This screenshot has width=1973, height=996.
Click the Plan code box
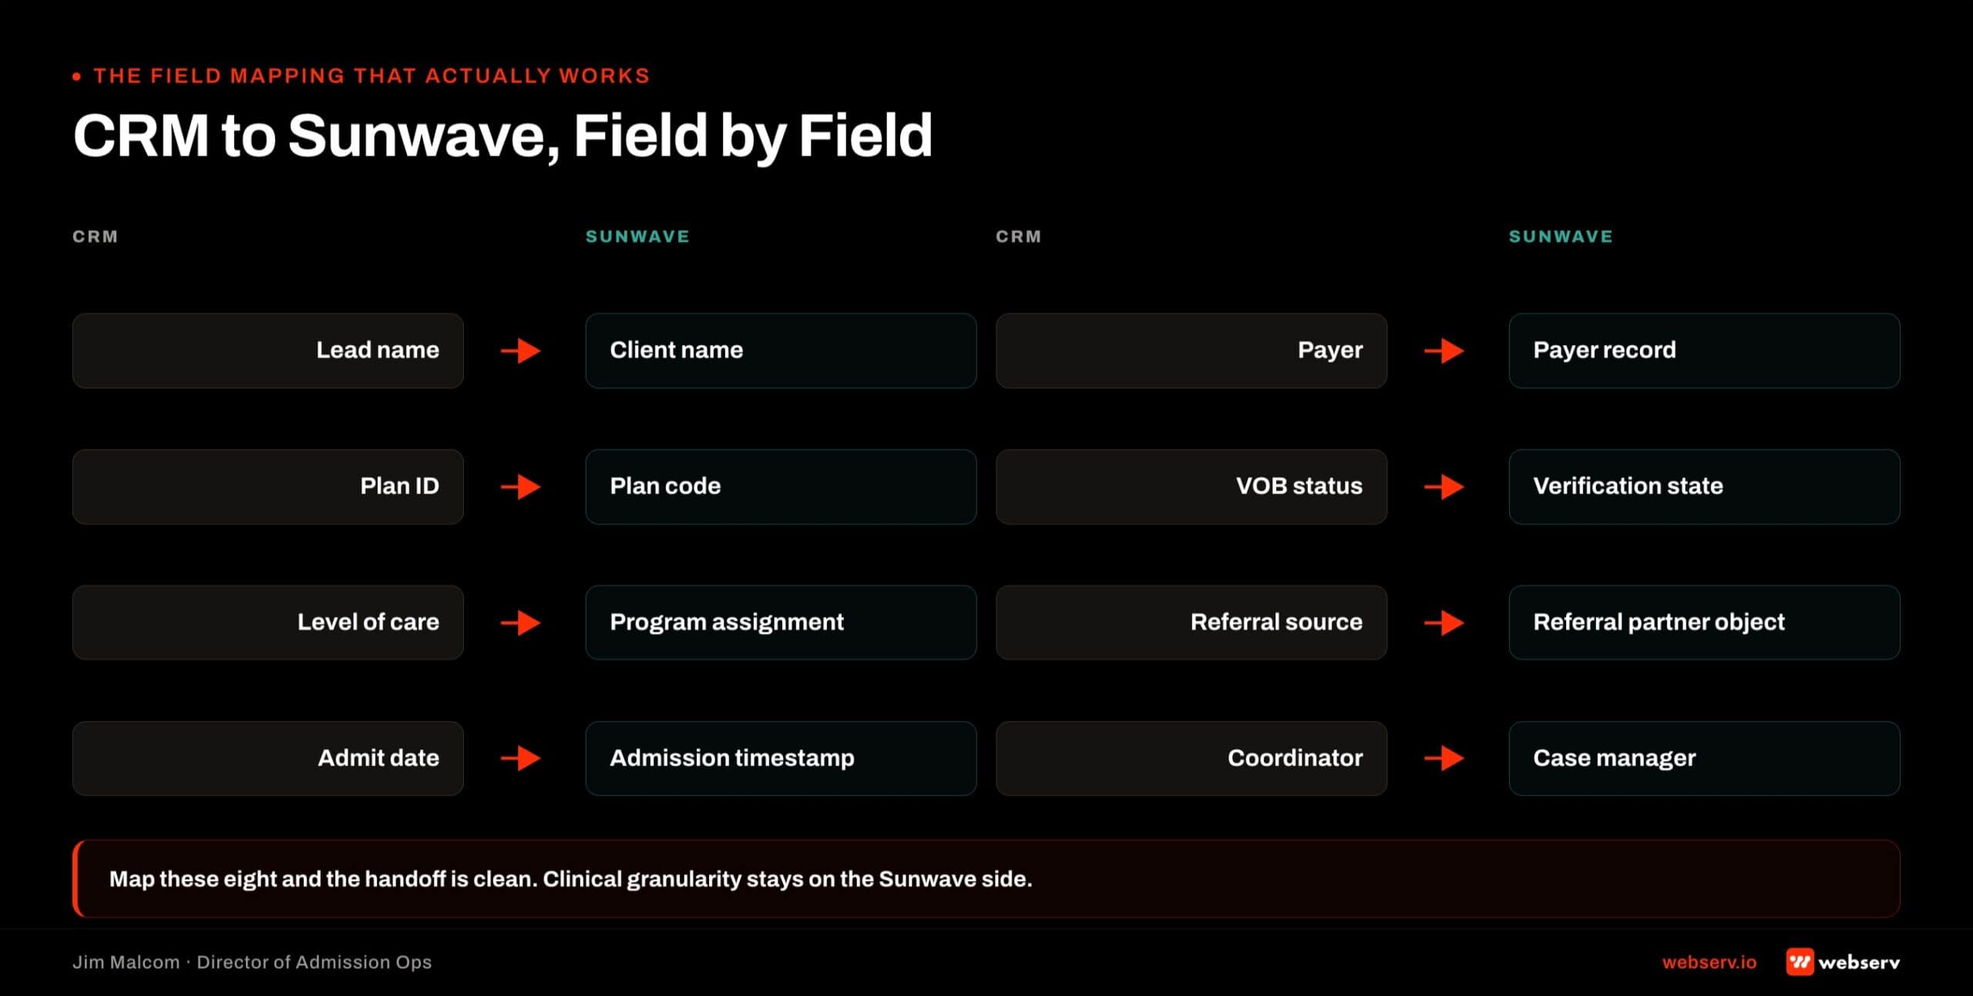click(781, 487)
